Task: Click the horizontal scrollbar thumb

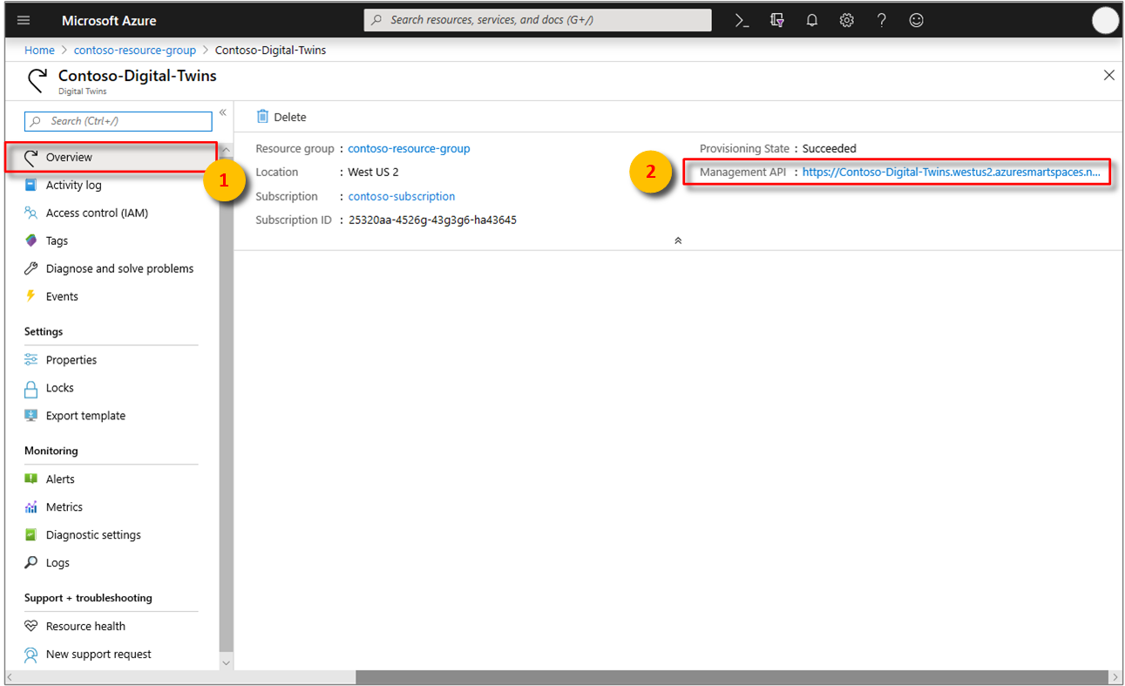Action: click(731, 677)
